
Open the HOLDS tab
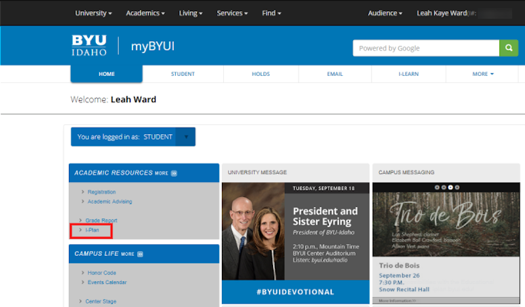click(x=261, y=74)
